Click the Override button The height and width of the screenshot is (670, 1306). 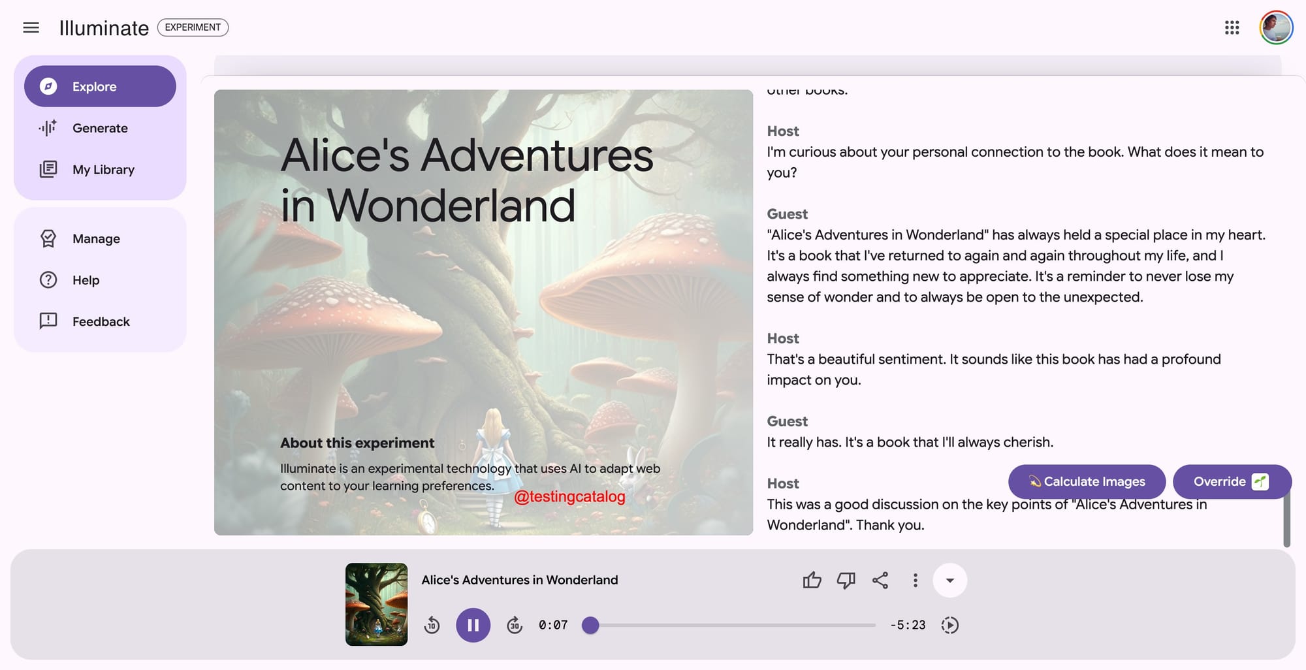tap(1232, 482)
